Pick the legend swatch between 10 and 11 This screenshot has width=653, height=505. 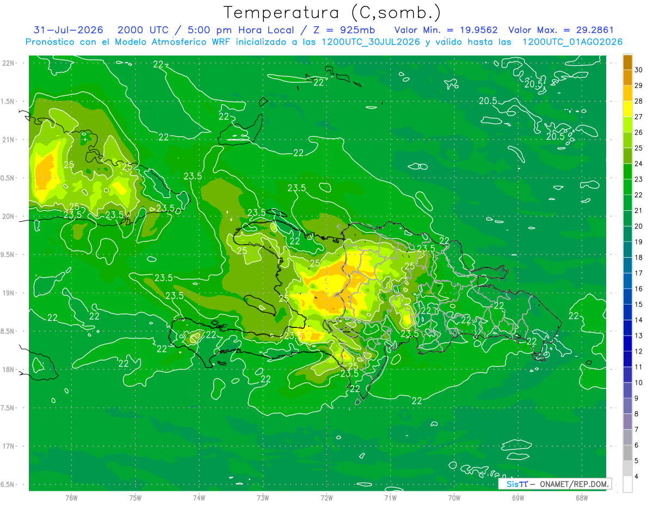coord(627,375)
